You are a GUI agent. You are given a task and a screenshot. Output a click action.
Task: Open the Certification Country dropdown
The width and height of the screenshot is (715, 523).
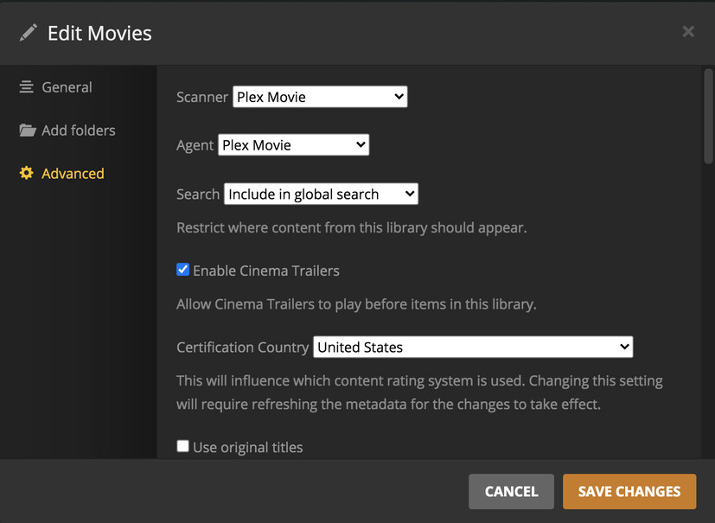click(473, 348)
